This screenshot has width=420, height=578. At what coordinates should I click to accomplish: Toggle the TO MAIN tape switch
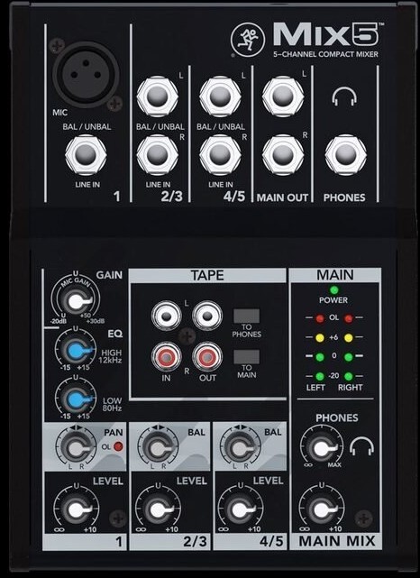click(246, 357)
